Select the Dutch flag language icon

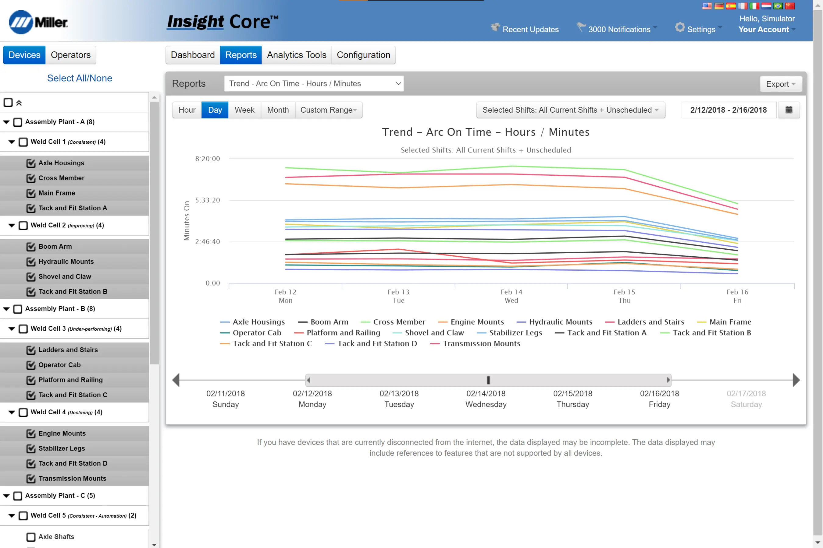tap(766, 6)
